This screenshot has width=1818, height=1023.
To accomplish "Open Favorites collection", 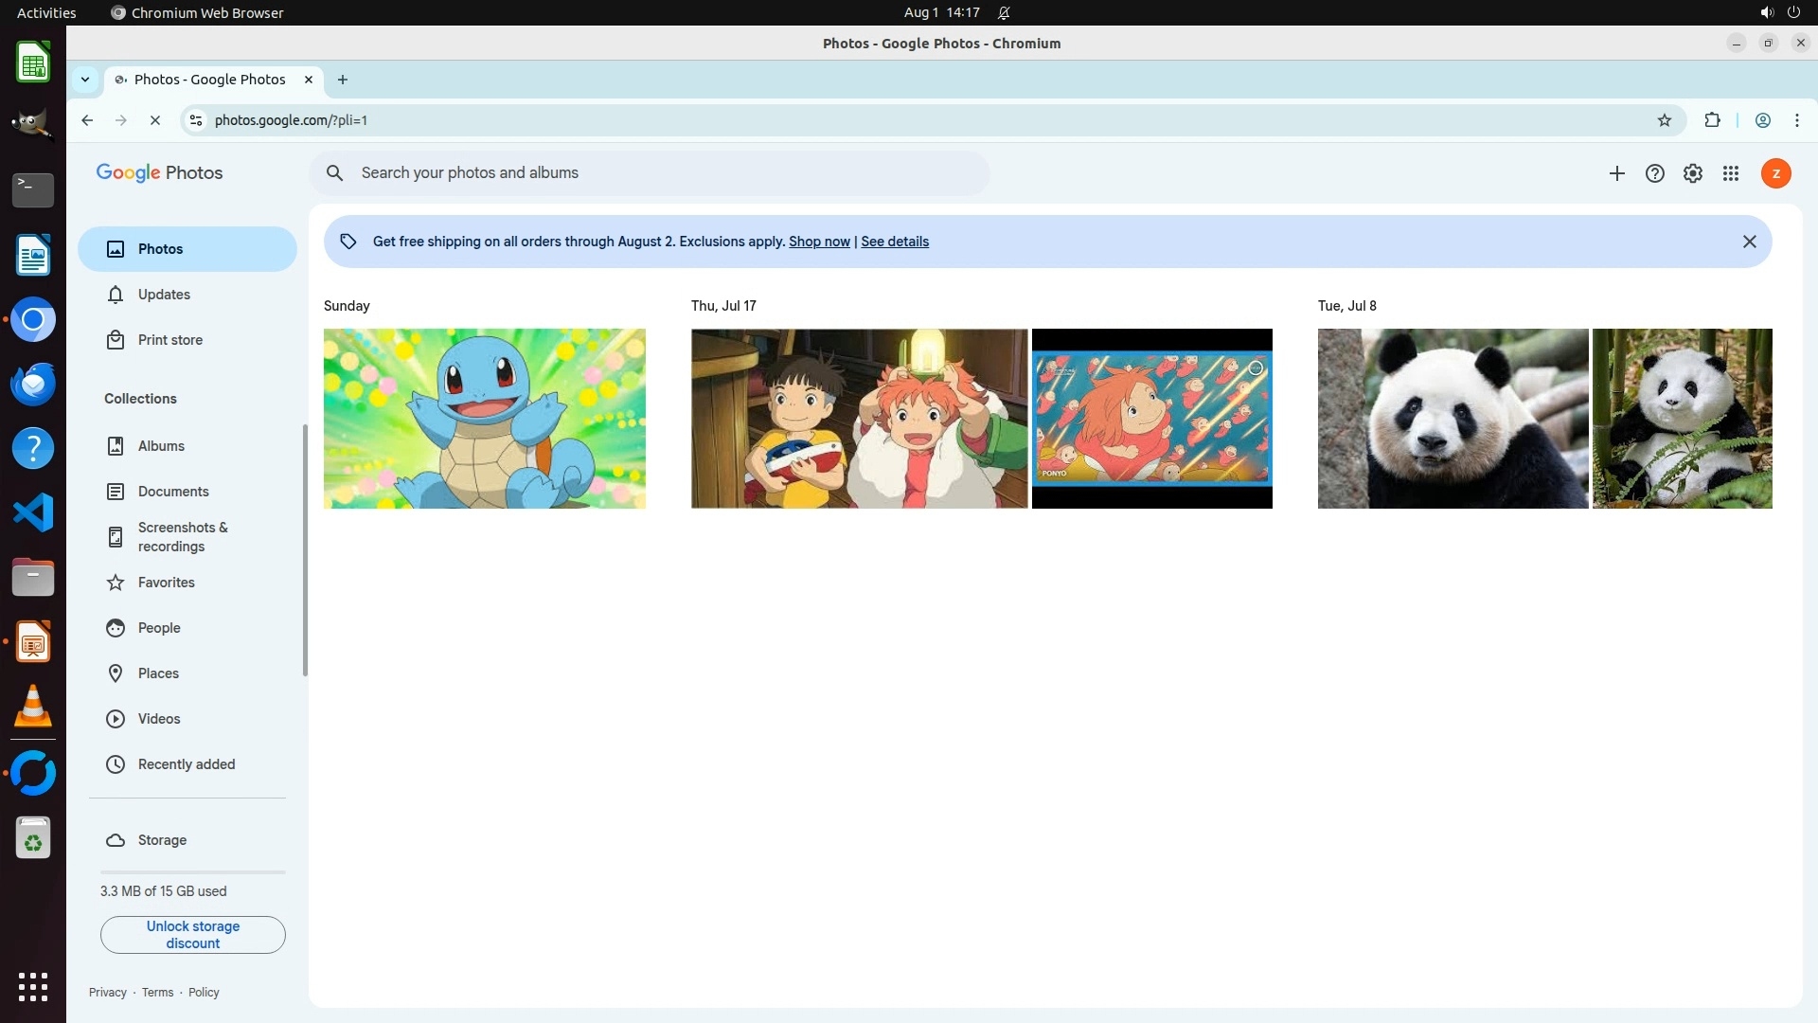I will point(166,583).
